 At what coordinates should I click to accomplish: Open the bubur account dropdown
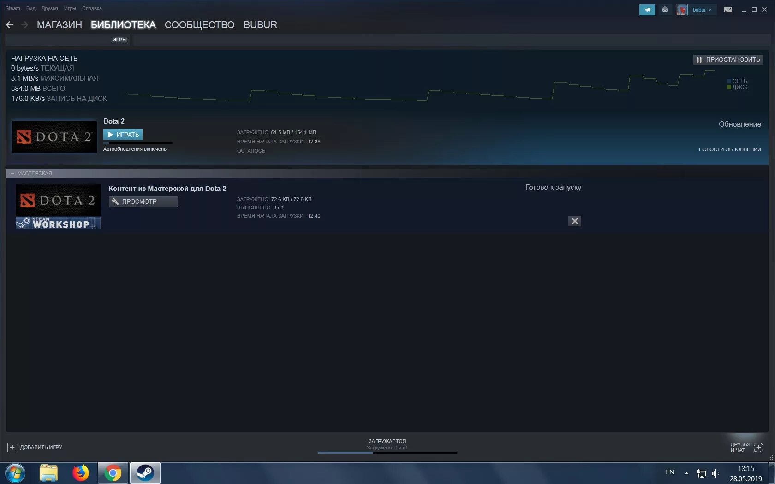click(702, 10)
